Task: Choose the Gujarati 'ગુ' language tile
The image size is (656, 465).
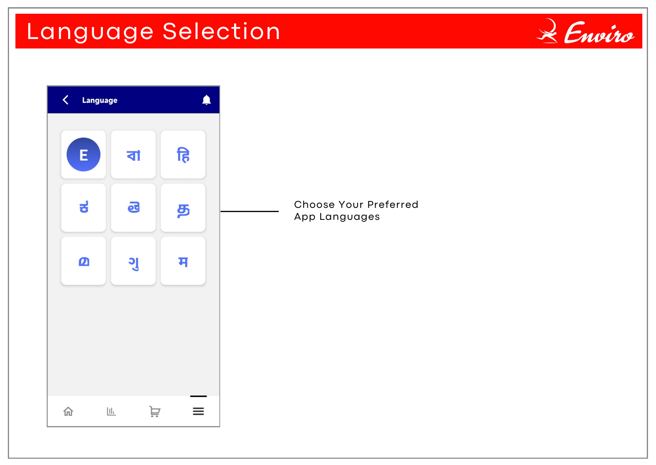Action: tap(133, 261)
